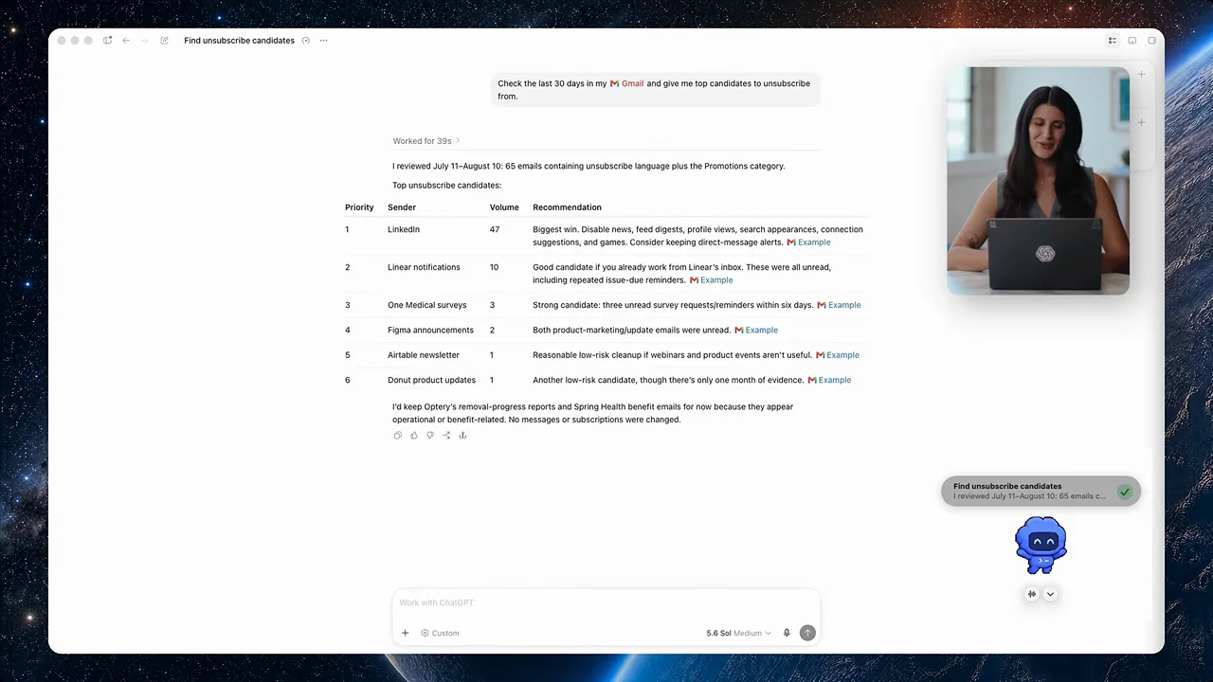Click the 'LinkedIn' sender cell
This screenshot has height=682, width=1213.
click(404, 229)
